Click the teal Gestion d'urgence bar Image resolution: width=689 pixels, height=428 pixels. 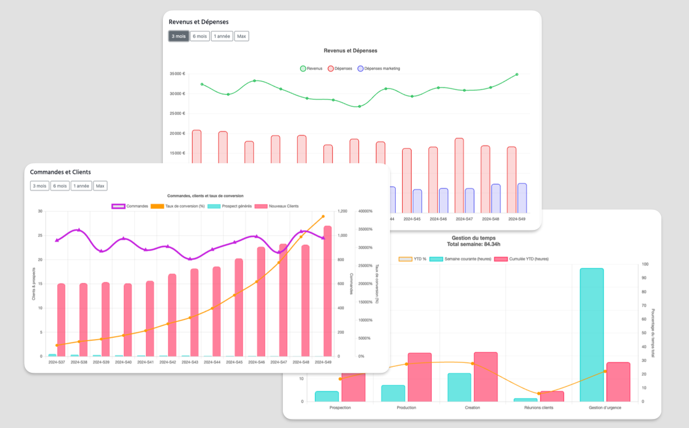592,335
